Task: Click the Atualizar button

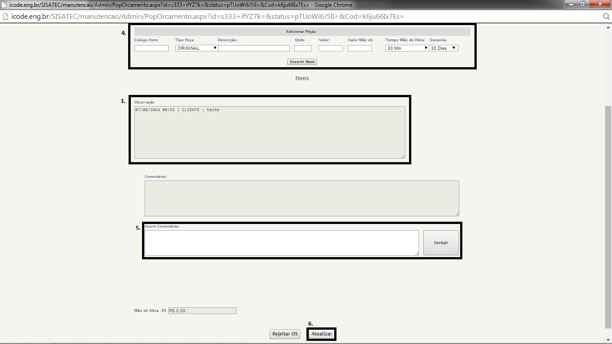Action: (x=322, y=334)
